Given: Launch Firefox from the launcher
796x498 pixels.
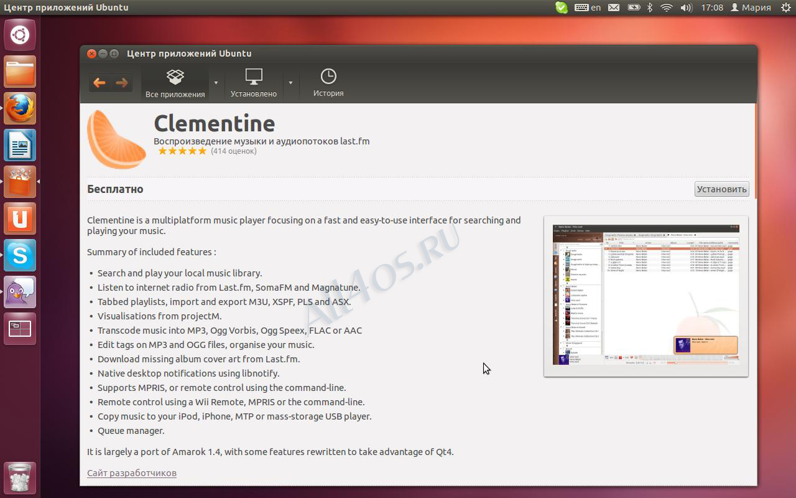Looking at the screenshot, I should tap(20, 108).
